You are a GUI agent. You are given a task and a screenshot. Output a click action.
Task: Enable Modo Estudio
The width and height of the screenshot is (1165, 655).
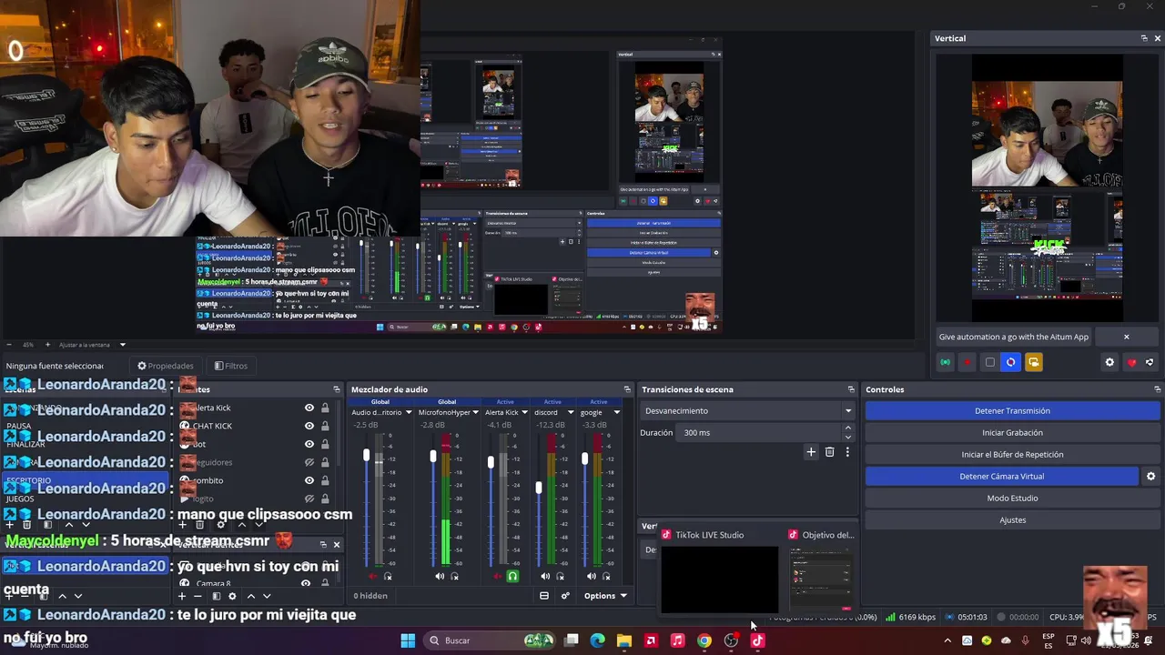pyautogui.click(x=1012, y=498)
